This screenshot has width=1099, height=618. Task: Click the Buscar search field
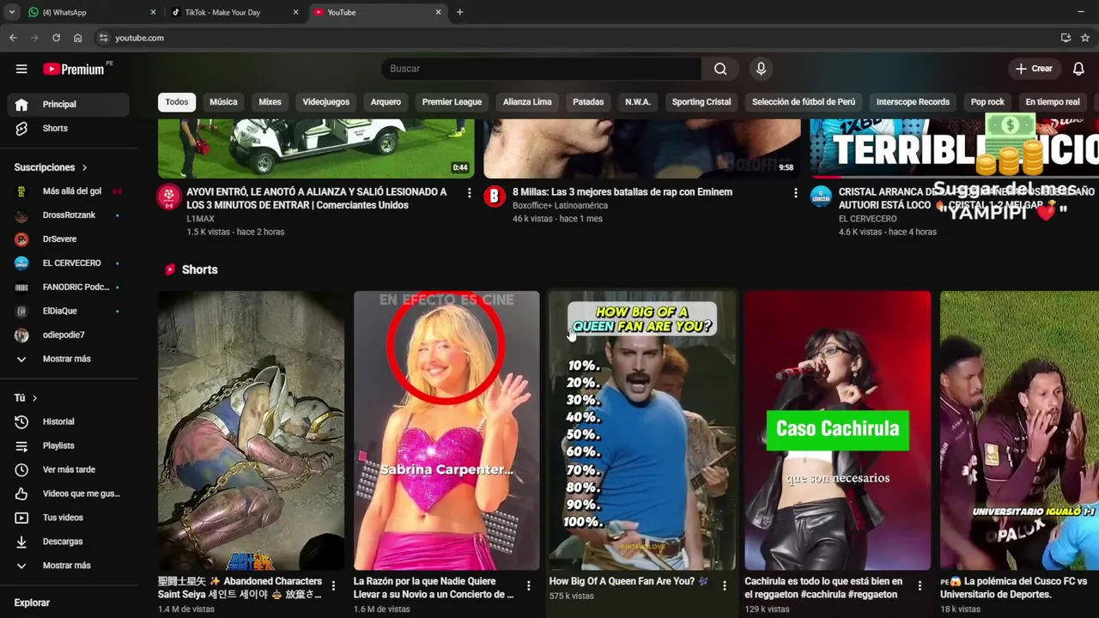pos(542,69)
